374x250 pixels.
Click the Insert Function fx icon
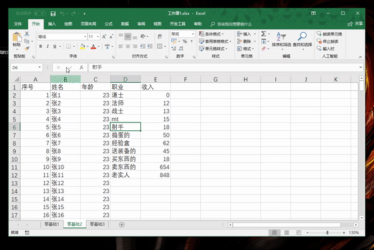[81, 68]
